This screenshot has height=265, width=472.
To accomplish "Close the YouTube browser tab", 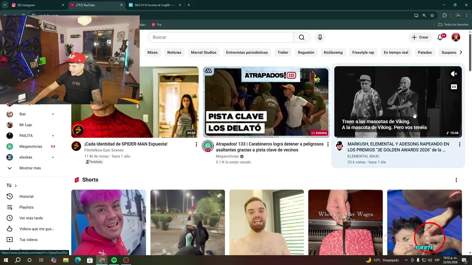I will coord(121,5).
